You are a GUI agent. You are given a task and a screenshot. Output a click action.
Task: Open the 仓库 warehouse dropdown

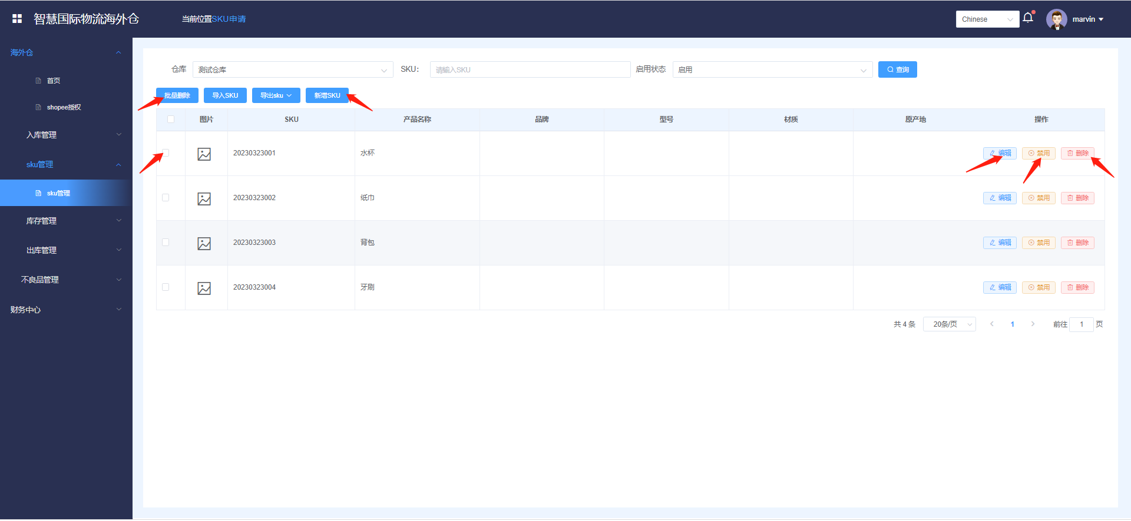[x=293, y=69]
